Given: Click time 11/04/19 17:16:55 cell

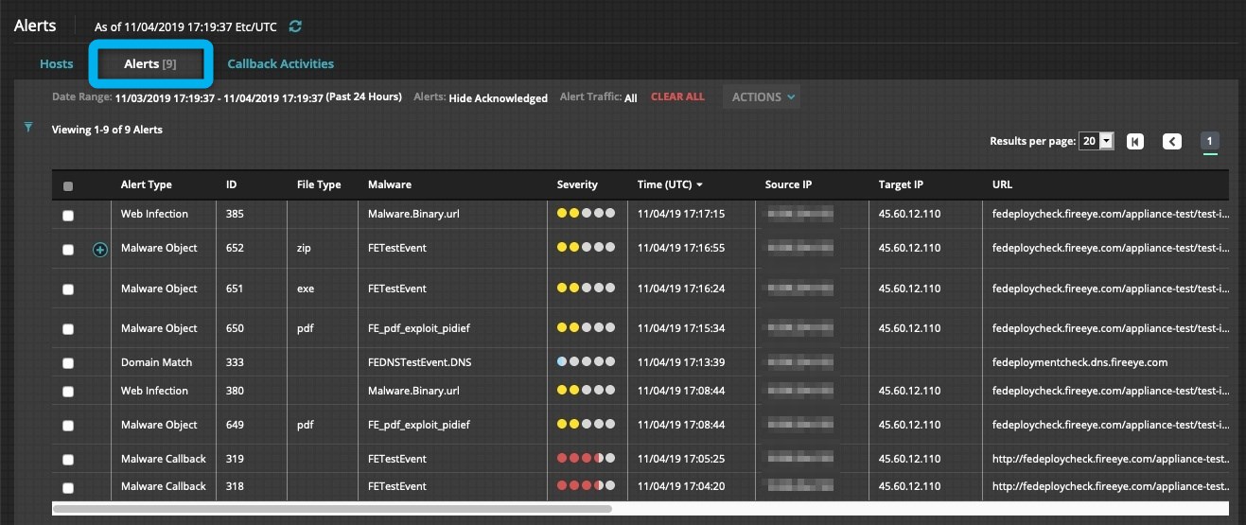Looking at the screenshot, I should pyautogui.click(x=681, y=248).
